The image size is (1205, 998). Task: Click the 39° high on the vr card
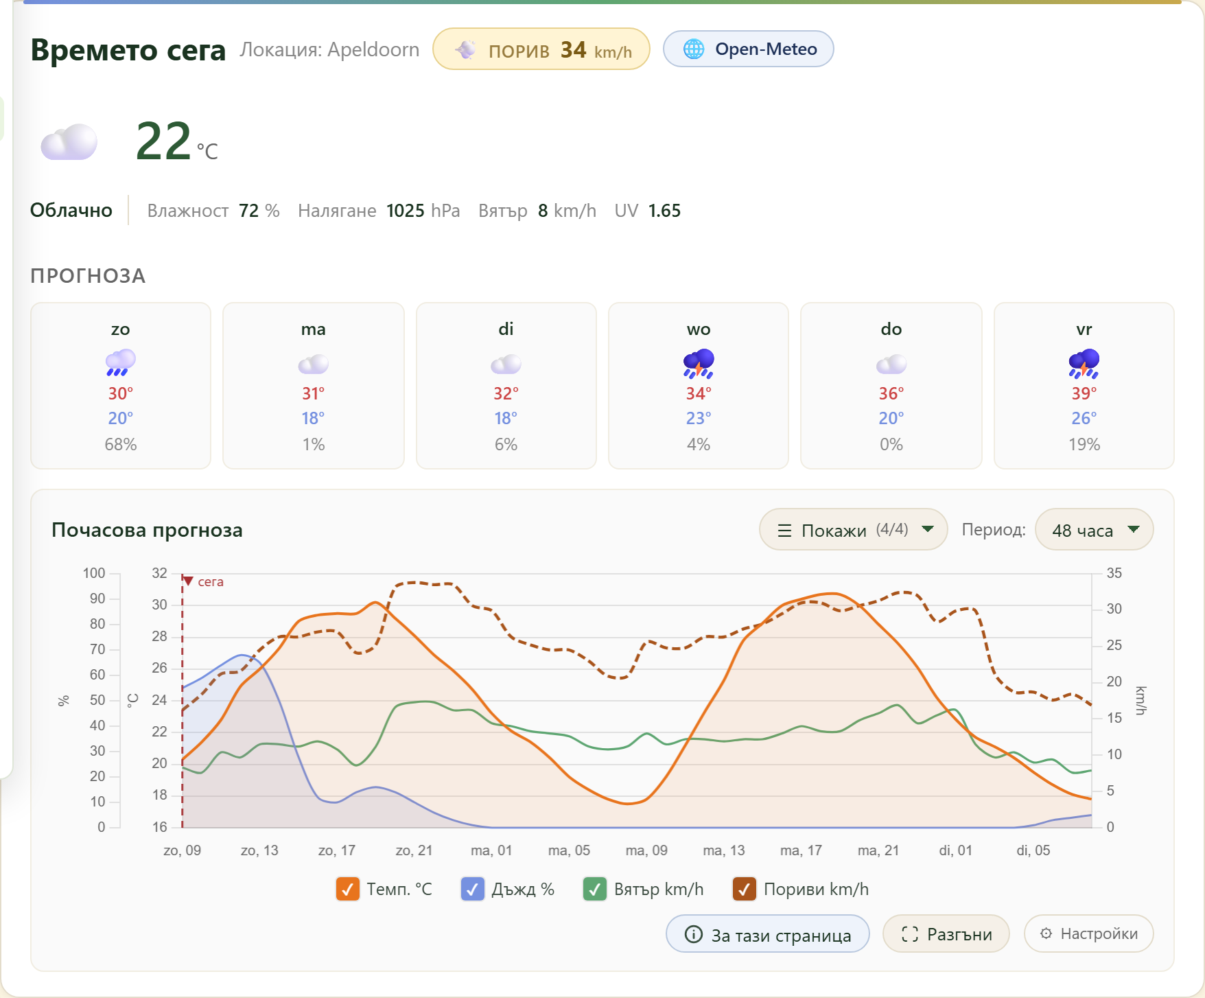(1084, 393)
